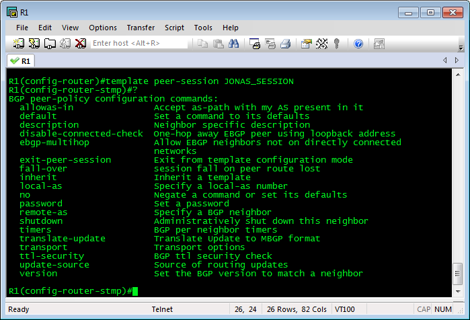The image size is (470, 320).
Task: Expand toolbar overflow options arrow
Action: [461, 47]
